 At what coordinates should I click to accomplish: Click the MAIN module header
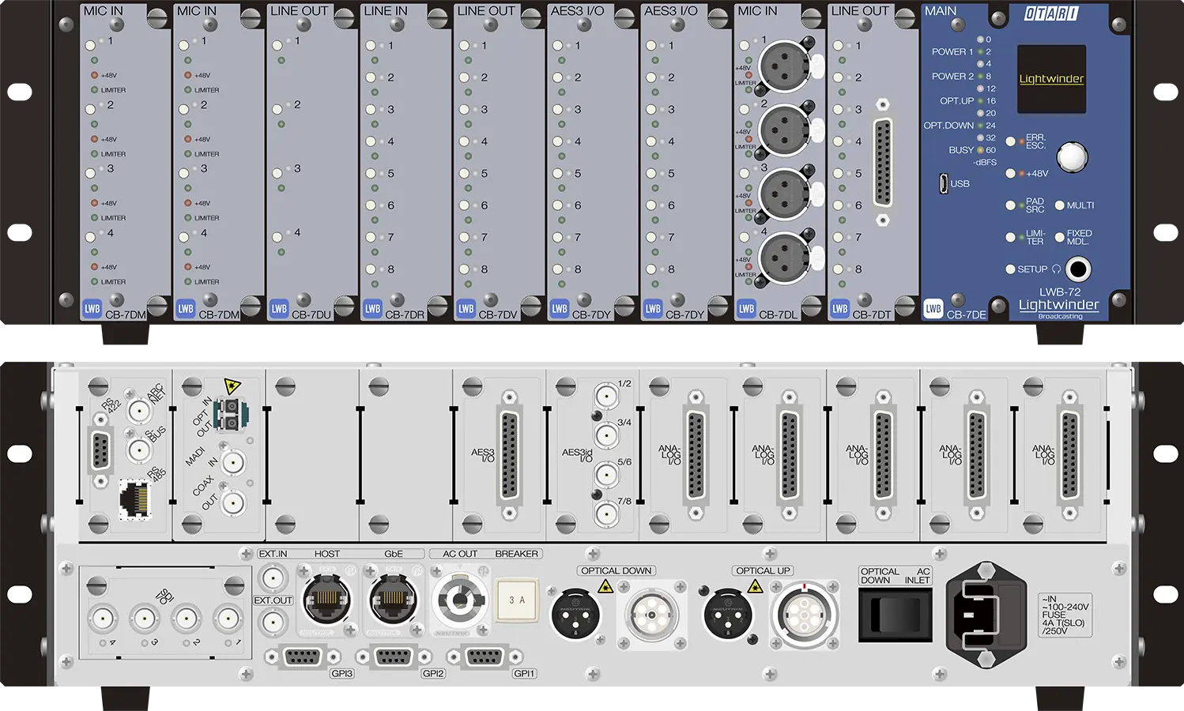point(941,11)
